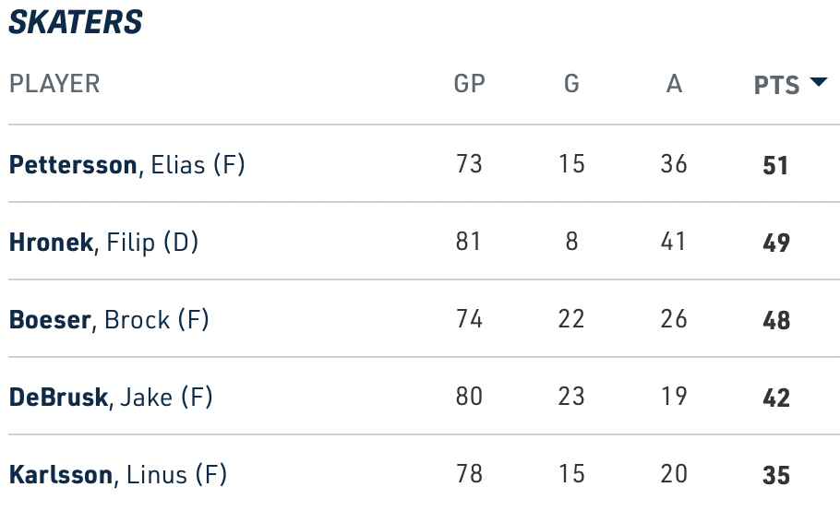Click the PTS sort arrow icon

click(x=818, y=83)
